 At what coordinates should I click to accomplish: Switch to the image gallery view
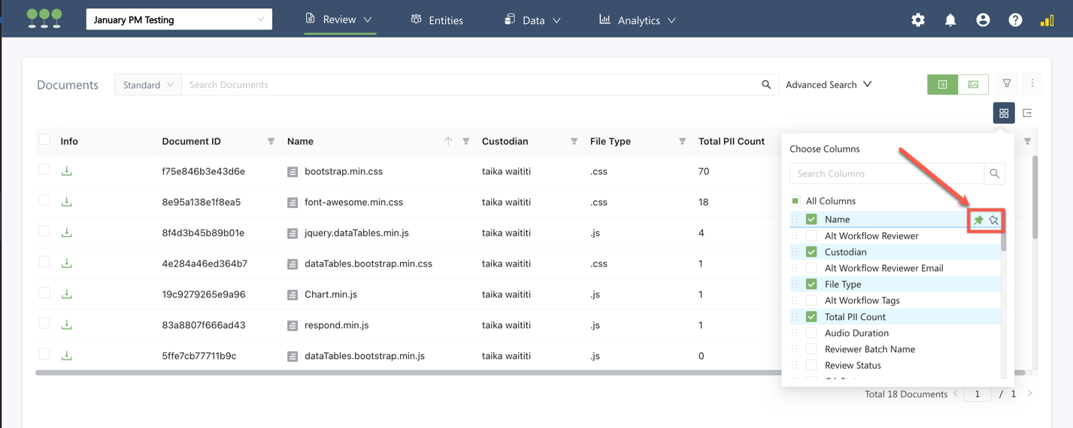pyautogui.click(x=973, y=85)
